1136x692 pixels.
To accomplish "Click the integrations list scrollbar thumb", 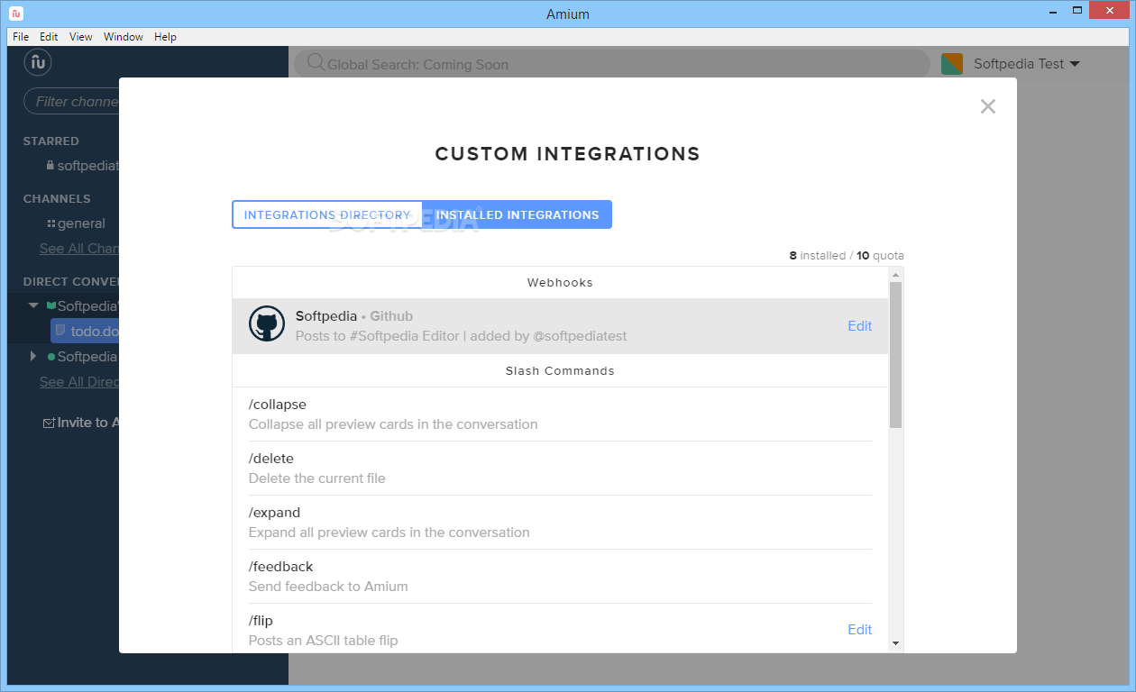I will click(x=895, y=354).
